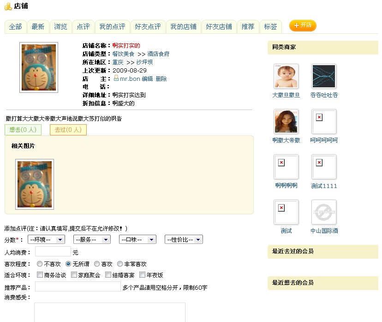The width and height of the screenshot is (382, 322).
Task: Click the orange 开店 button
Action: (x=303, y=25)
